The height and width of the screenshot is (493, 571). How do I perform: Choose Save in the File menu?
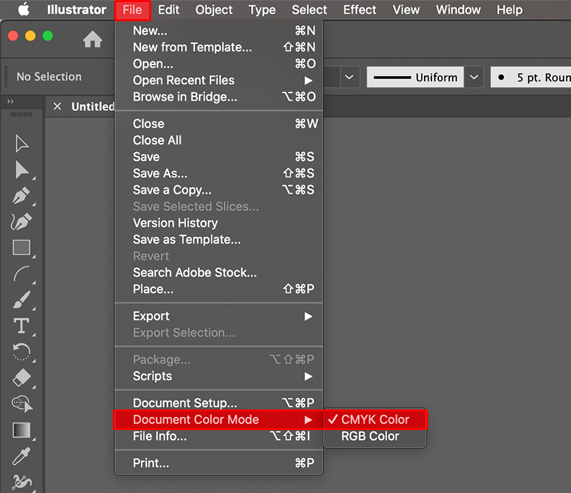coord(219,157)
